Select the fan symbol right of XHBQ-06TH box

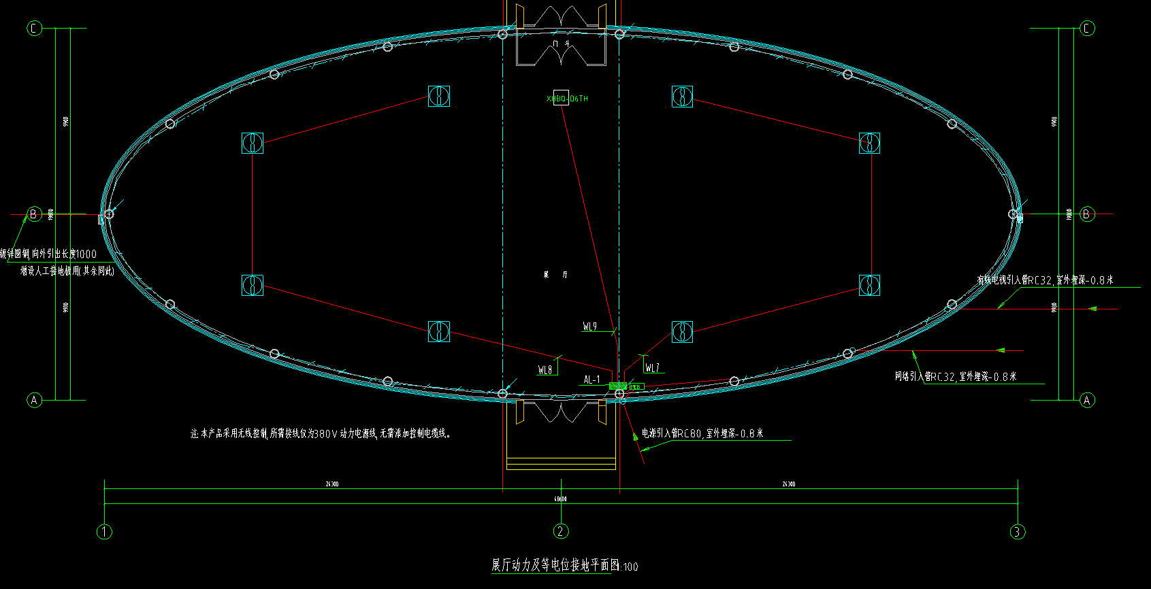click(x=683, y=97)
